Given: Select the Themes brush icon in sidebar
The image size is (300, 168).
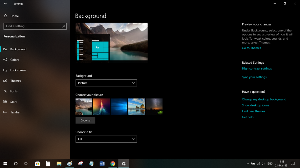Looking at the screenshot, I should [x=5, y=81].
